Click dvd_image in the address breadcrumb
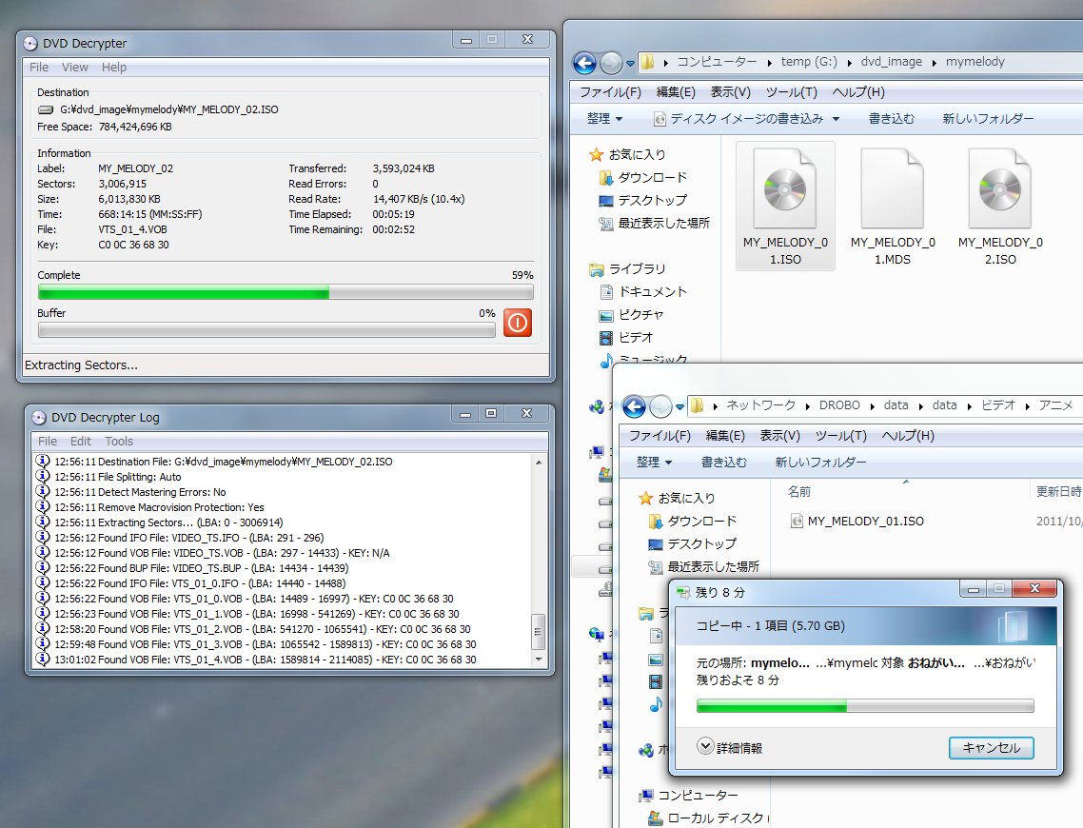1083x828 pixels. [891, 62]
